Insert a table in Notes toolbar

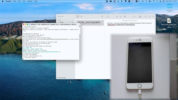[x=125, y=17]
